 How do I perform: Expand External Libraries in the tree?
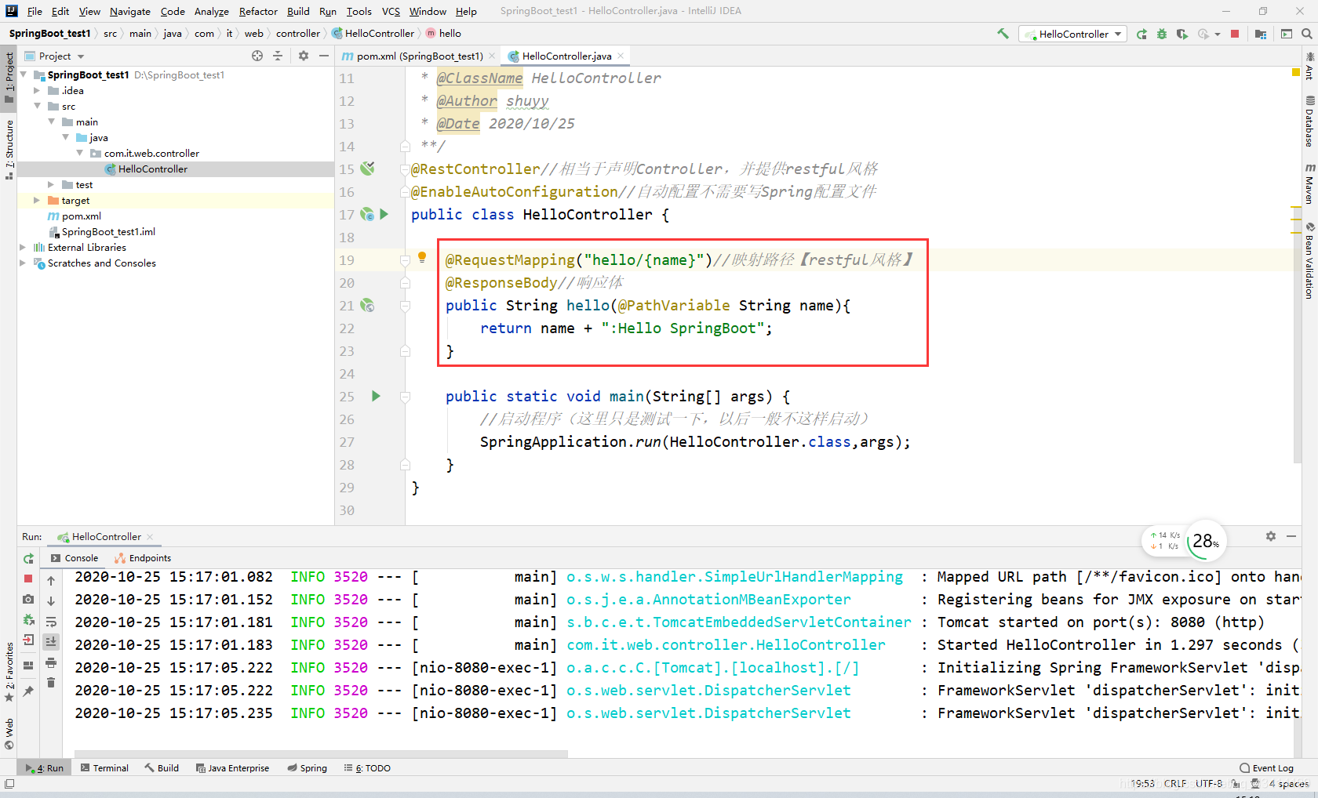(x=23, y=247)
